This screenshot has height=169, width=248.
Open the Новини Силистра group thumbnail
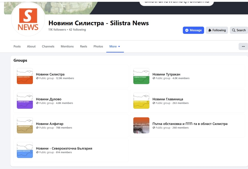[25, 76]
